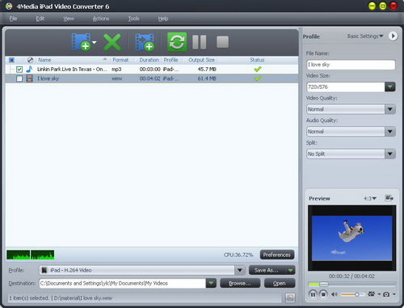Remove selected file with green X
The width and height of the screenshot is (404, 308).
[x=112, y=42]
